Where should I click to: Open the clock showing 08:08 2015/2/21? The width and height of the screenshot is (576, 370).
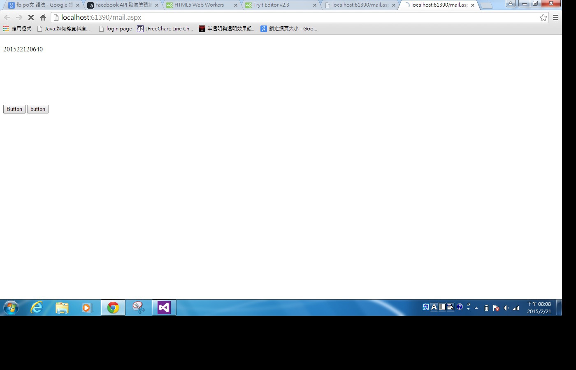point(539,308)
